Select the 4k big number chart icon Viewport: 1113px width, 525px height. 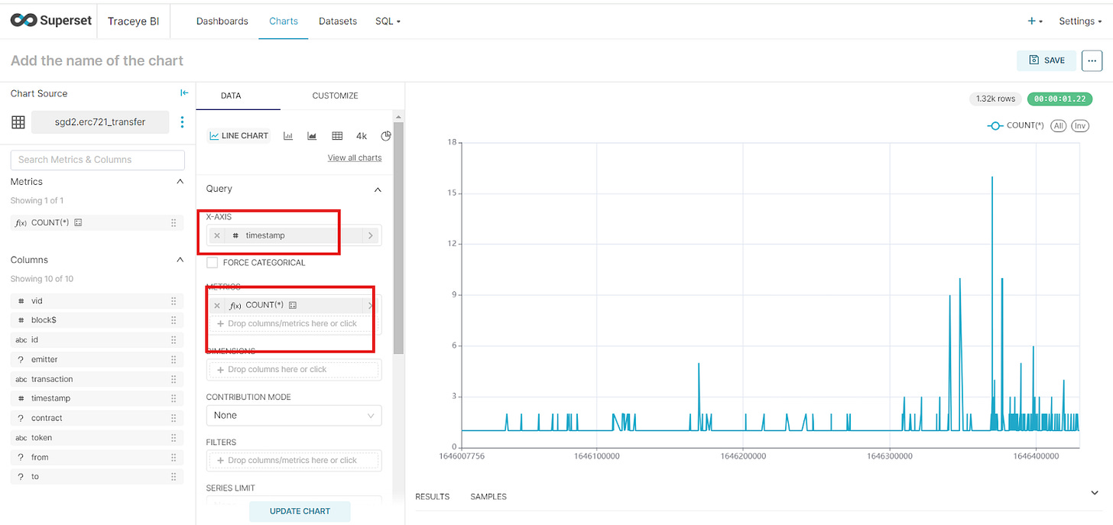pyautogui.click(x=362, y=136)
